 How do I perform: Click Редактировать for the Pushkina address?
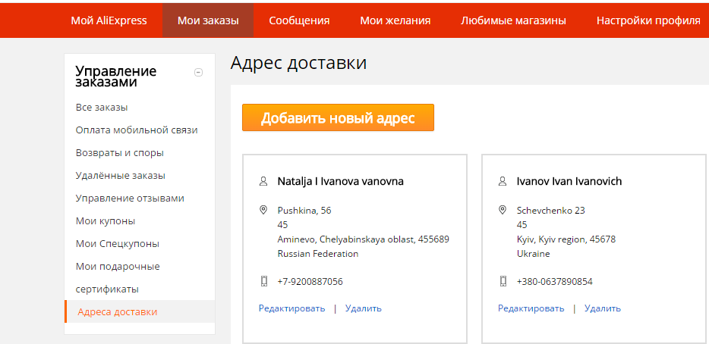[291, 308]
